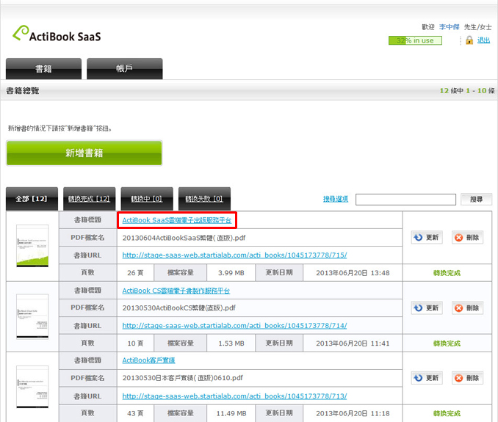Viewport: 498px width, 422px height.
Task: Click the 32% in use storage bar
Action: [415, 40]
